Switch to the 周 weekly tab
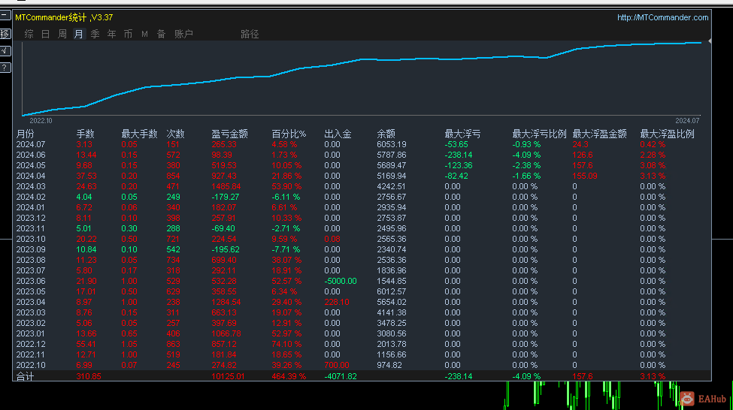 (62, 34)
